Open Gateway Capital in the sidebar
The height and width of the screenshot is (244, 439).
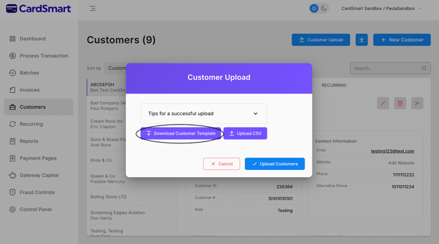pos(39,175)
